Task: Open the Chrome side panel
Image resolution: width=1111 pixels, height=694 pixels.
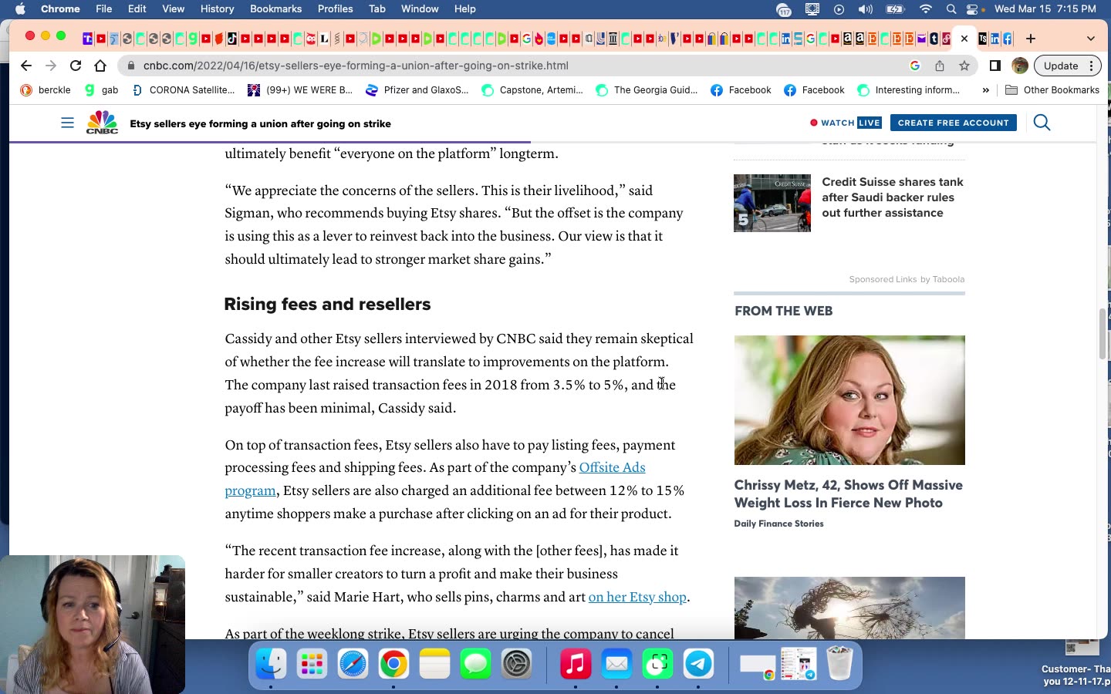Action: (995, 66)
